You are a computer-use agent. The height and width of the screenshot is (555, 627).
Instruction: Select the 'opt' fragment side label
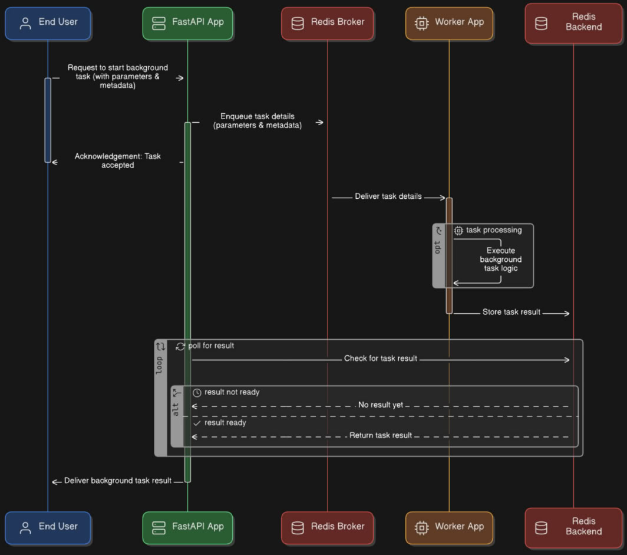tap(437, 247)
